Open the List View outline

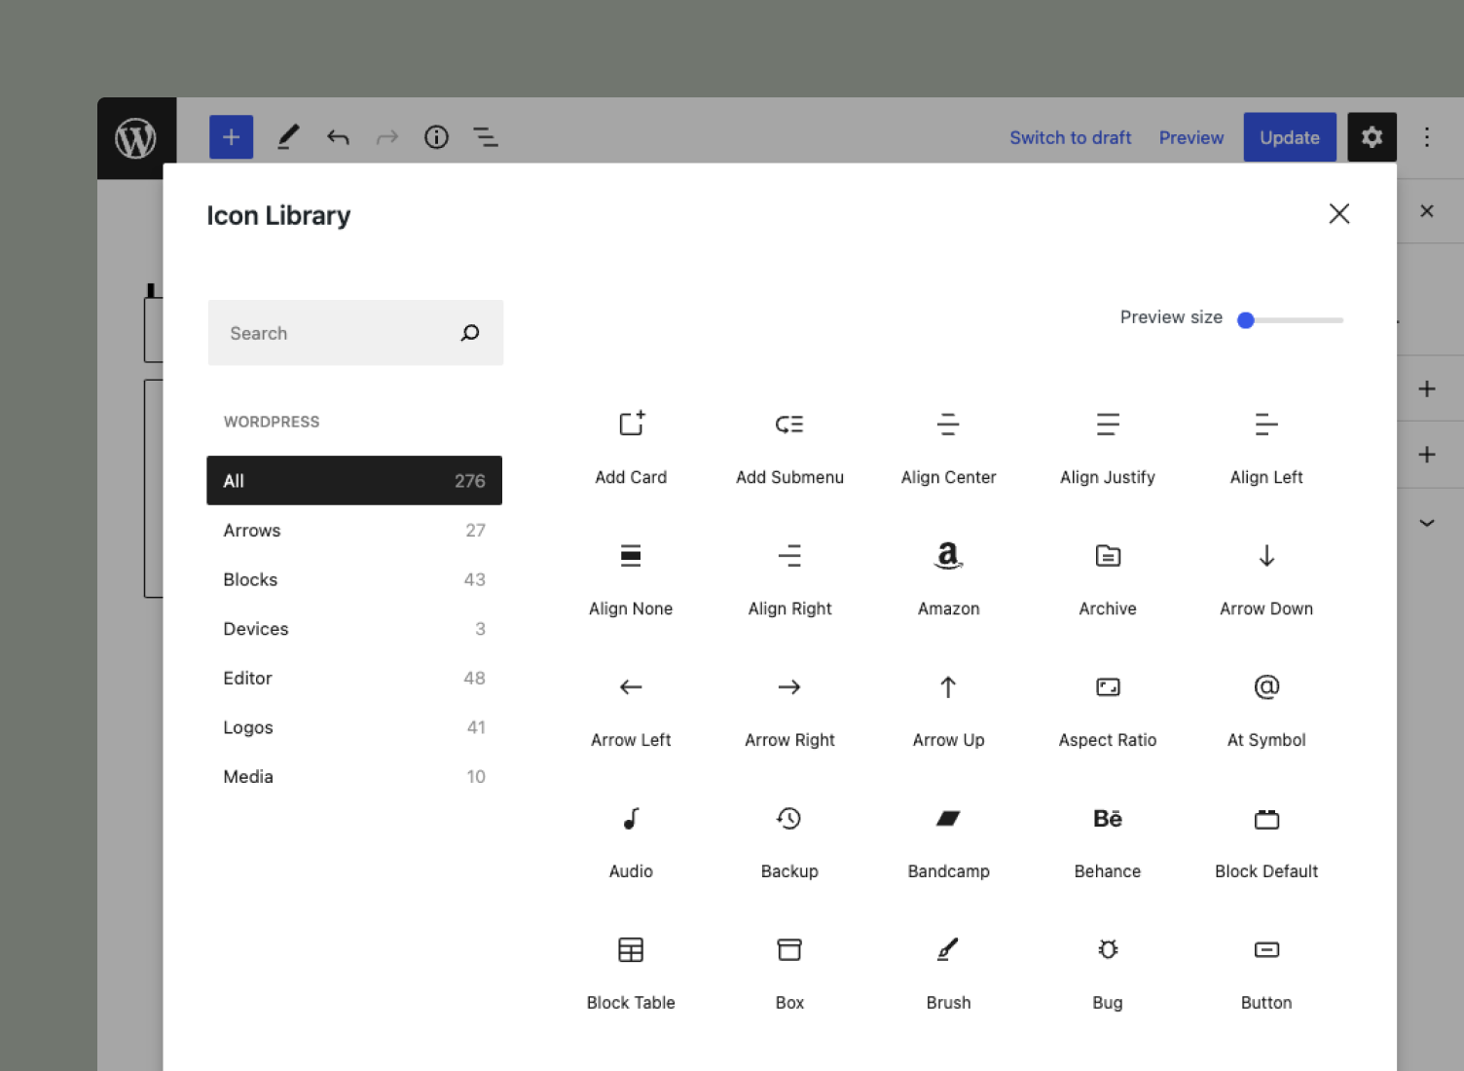click(485, 137)
